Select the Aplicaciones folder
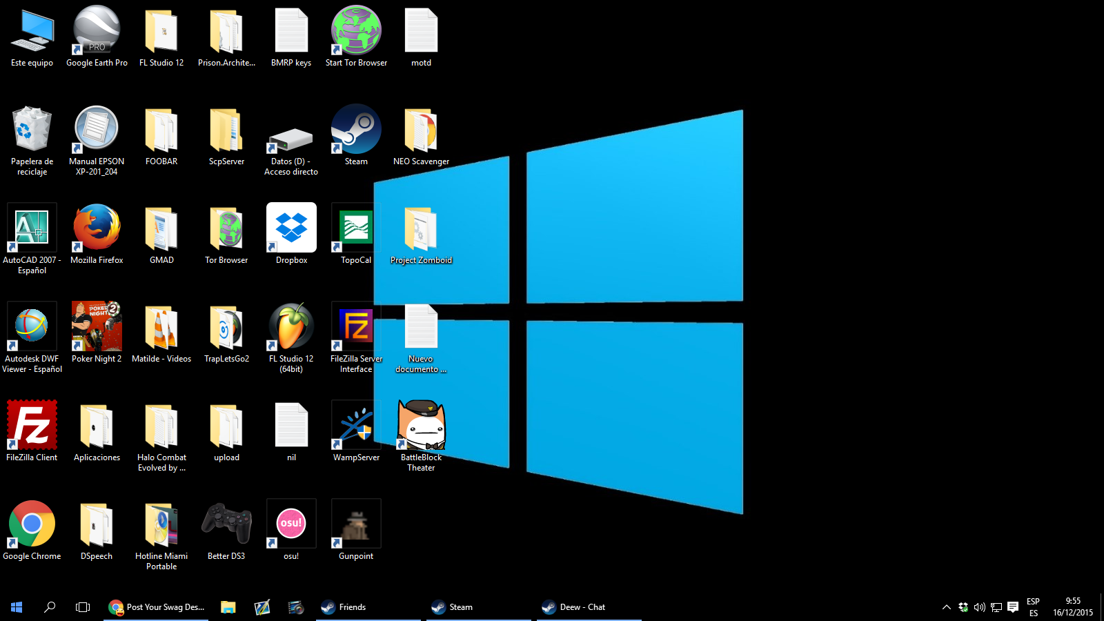Viewport: 1104px width, 621px height. point(97,432)
